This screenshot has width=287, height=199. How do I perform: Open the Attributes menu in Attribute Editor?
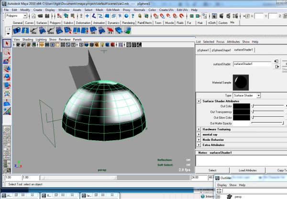click(x=233, y=42)
